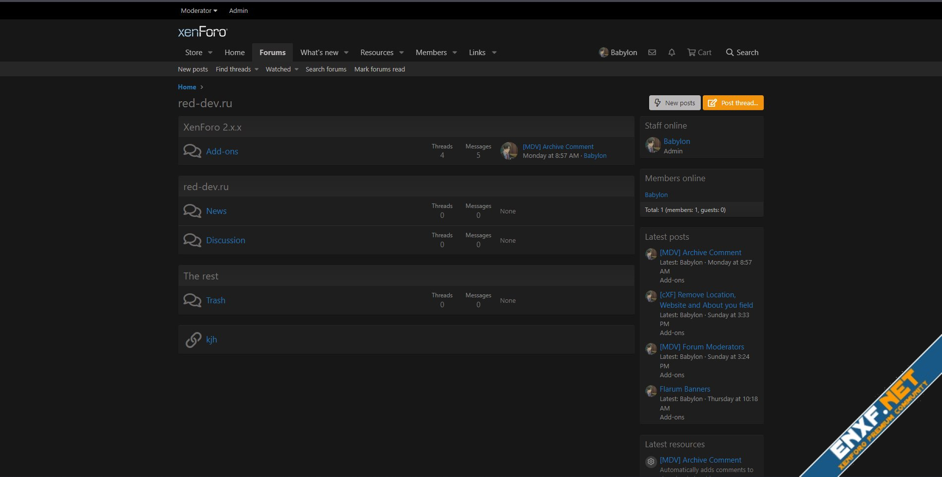Expand the Watched dropdown
This screenshot has height=477, width=942.
tap(297, 69)
